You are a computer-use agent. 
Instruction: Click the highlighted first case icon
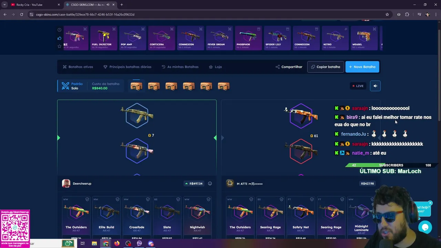point(136,86)
